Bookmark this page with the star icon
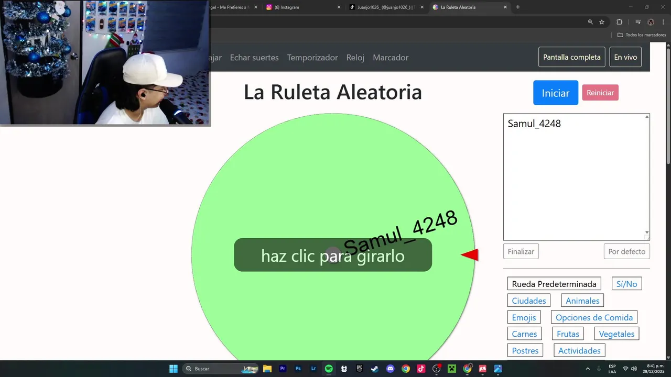Image resolution: width=671 pixels, height=377 pixels. [602, 22]
